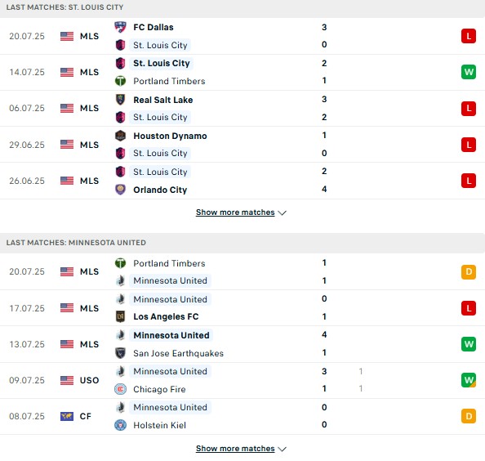
Task: Click the FC Dallas team crest
Action: 120,27
